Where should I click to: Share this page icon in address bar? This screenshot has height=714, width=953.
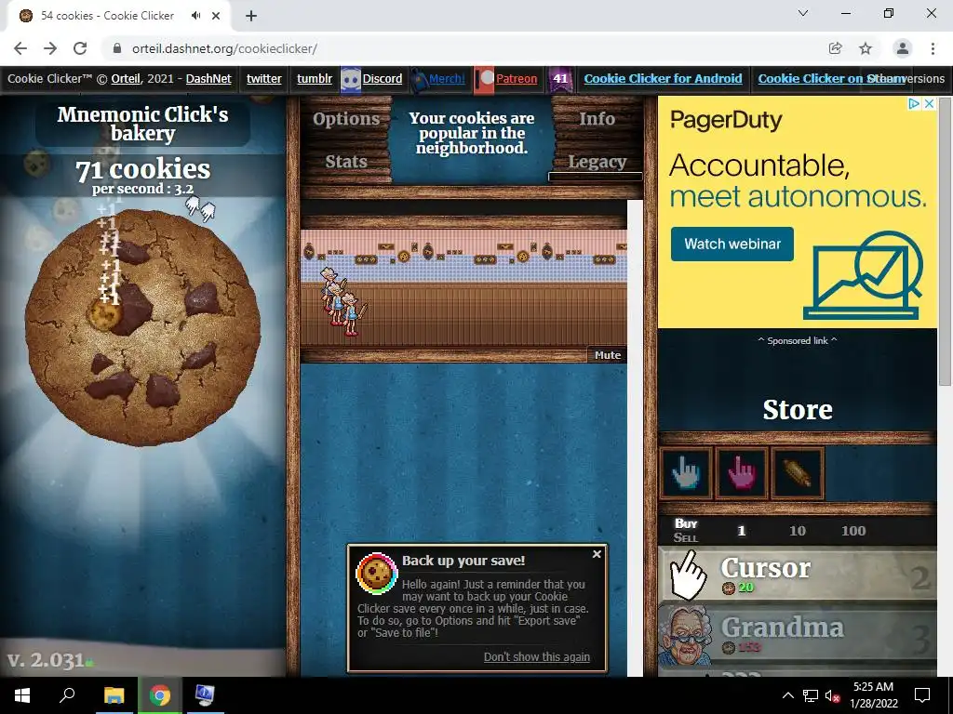[835, 48]
